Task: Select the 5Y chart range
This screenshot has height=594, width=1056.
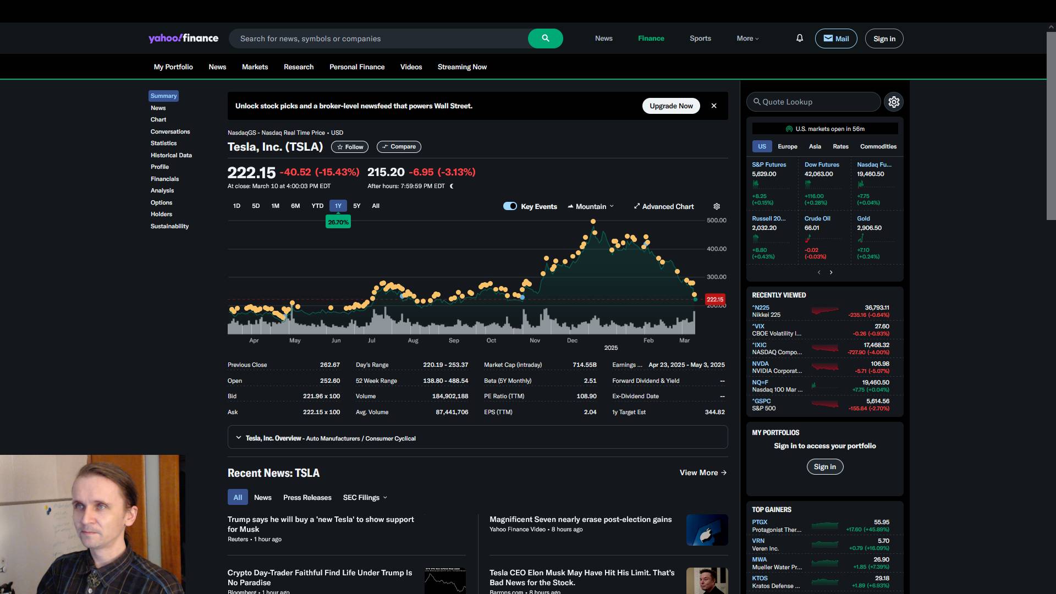Action: click(x=356, y=206)
